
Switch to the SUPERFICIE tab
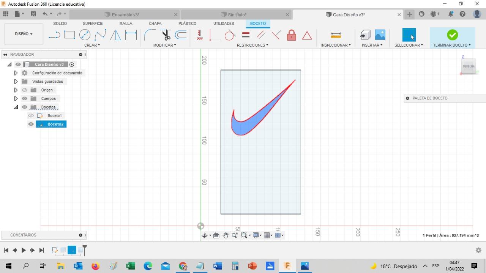tap(93, 24)
